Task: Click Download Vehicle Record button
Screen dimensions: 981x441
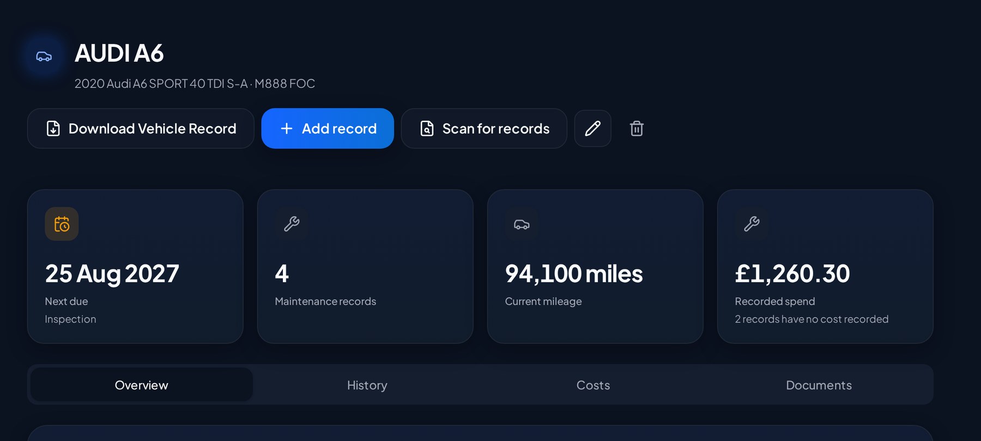Action: [141, 128]
